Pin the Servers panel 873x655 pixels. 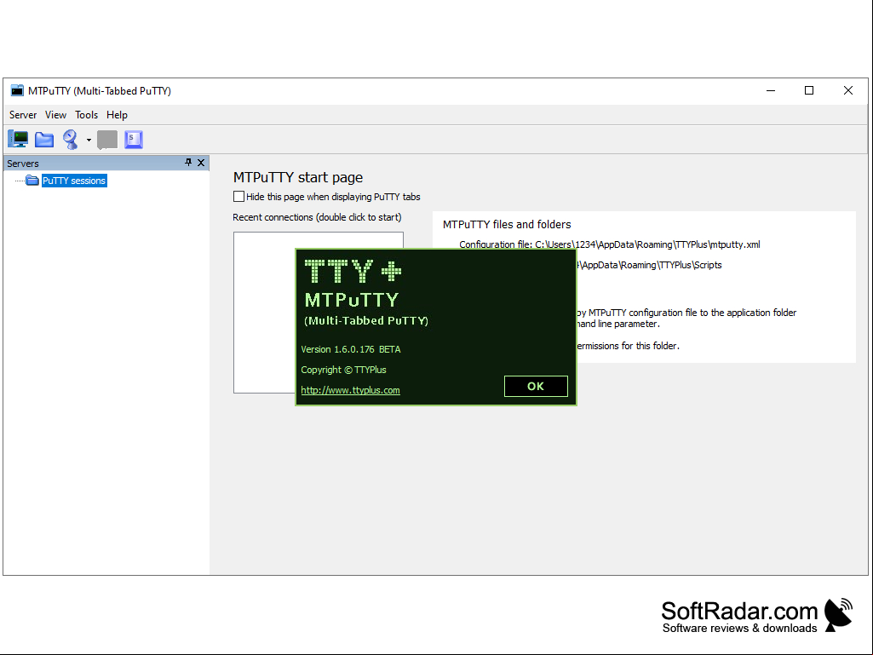pos(188,163)
